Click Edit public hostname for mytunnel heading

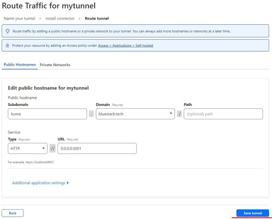click(48, 88)
